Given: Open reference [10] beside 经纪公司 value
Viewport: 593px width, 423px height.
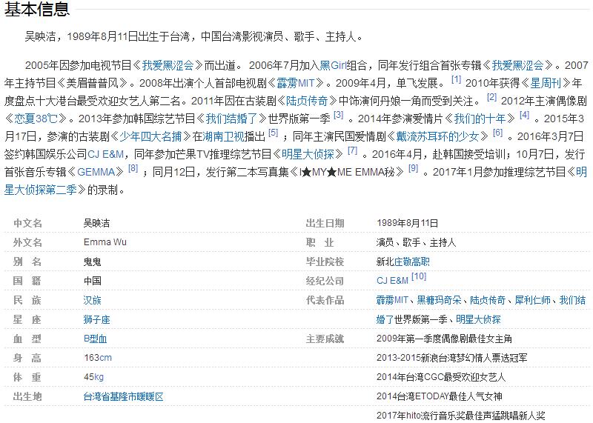Looking at the screenshot, I should click(419, 277).
